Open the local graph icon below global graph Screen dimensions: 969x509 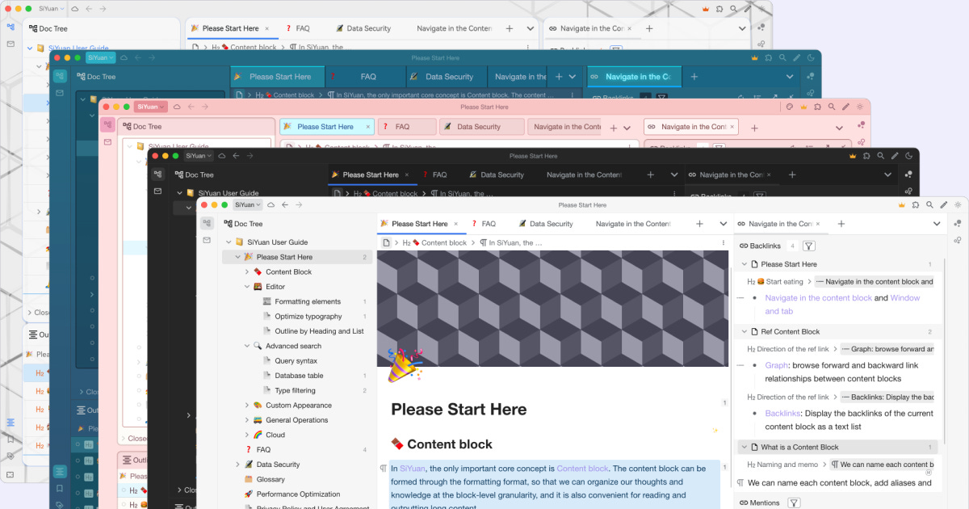click(958, 240)
